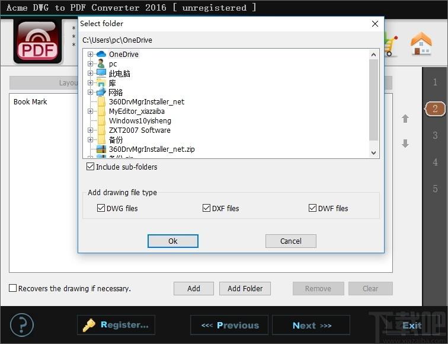Click the MyEditor_xiazaiba folder icon
Image resolution: width=448 pixels, height=344 pixels.
tap(101, 112)
